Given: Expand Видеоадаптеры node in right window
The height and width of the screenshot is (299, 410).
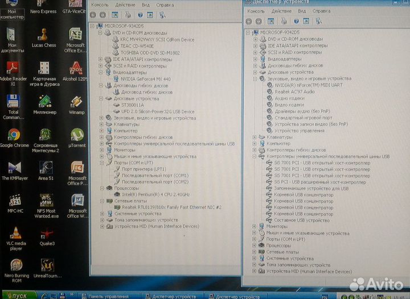Looking at the screenshot, I should click(x=255, y=59).
